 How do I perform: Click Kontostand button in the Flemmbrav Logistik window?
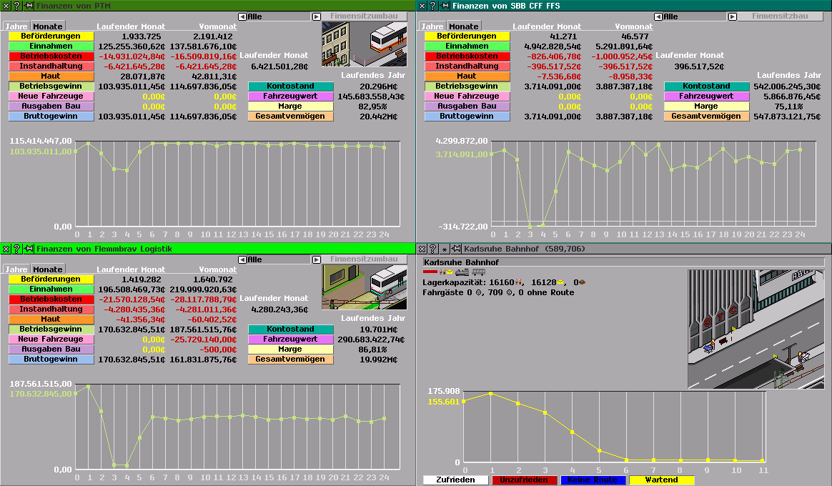290,329
